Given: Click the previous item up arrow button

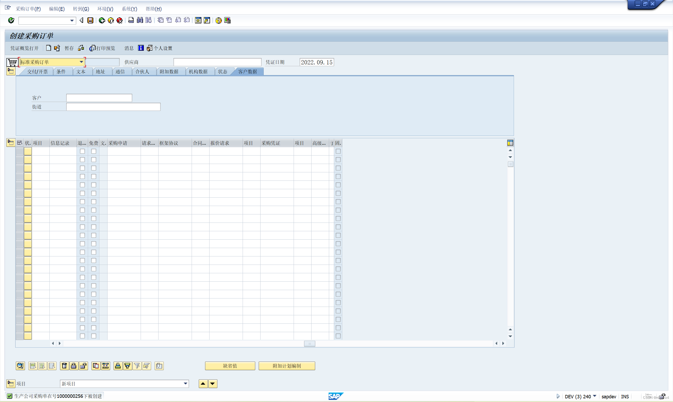Looking at the screenshot, I should coord(203,384).
